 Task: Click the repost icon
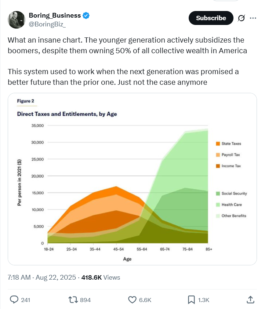[x=73, y=300]
